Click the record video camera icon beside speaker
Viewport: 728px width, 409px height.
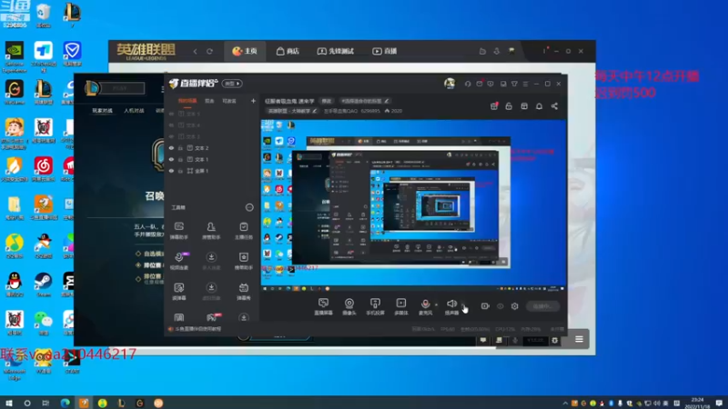tap(485, 306)
